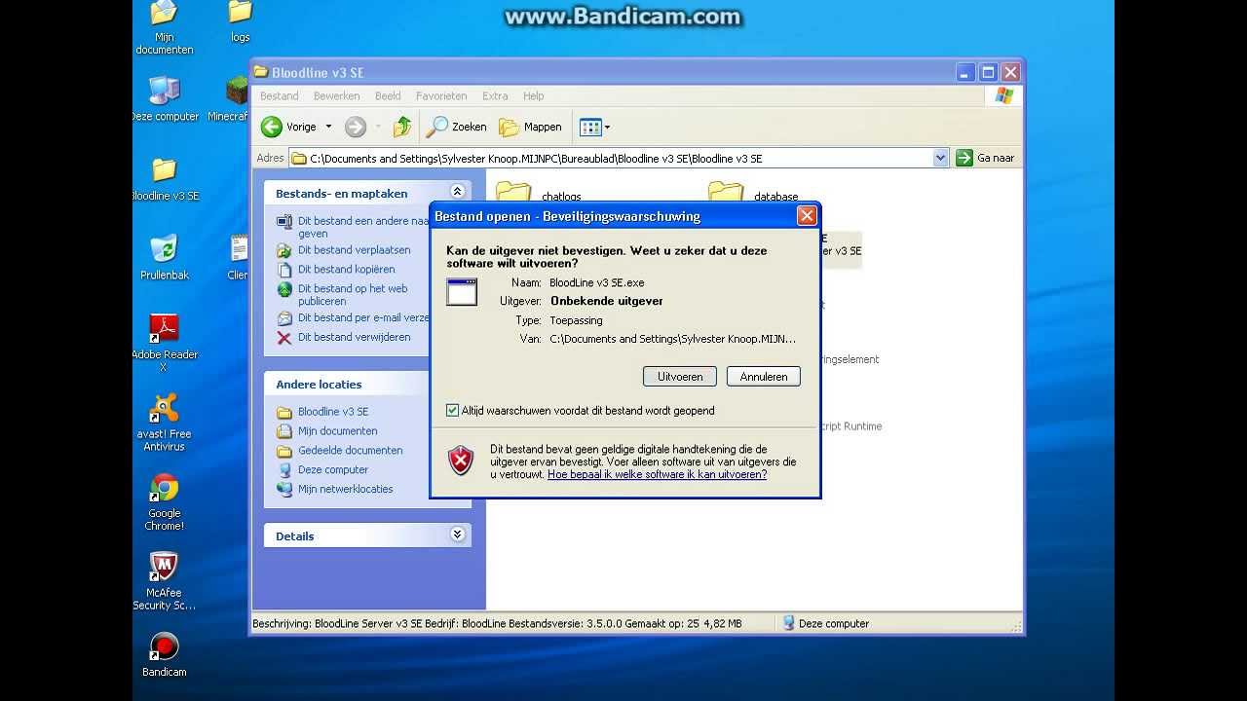Open the Help menu
The image size is (1247, 701).
pos(533,96)
